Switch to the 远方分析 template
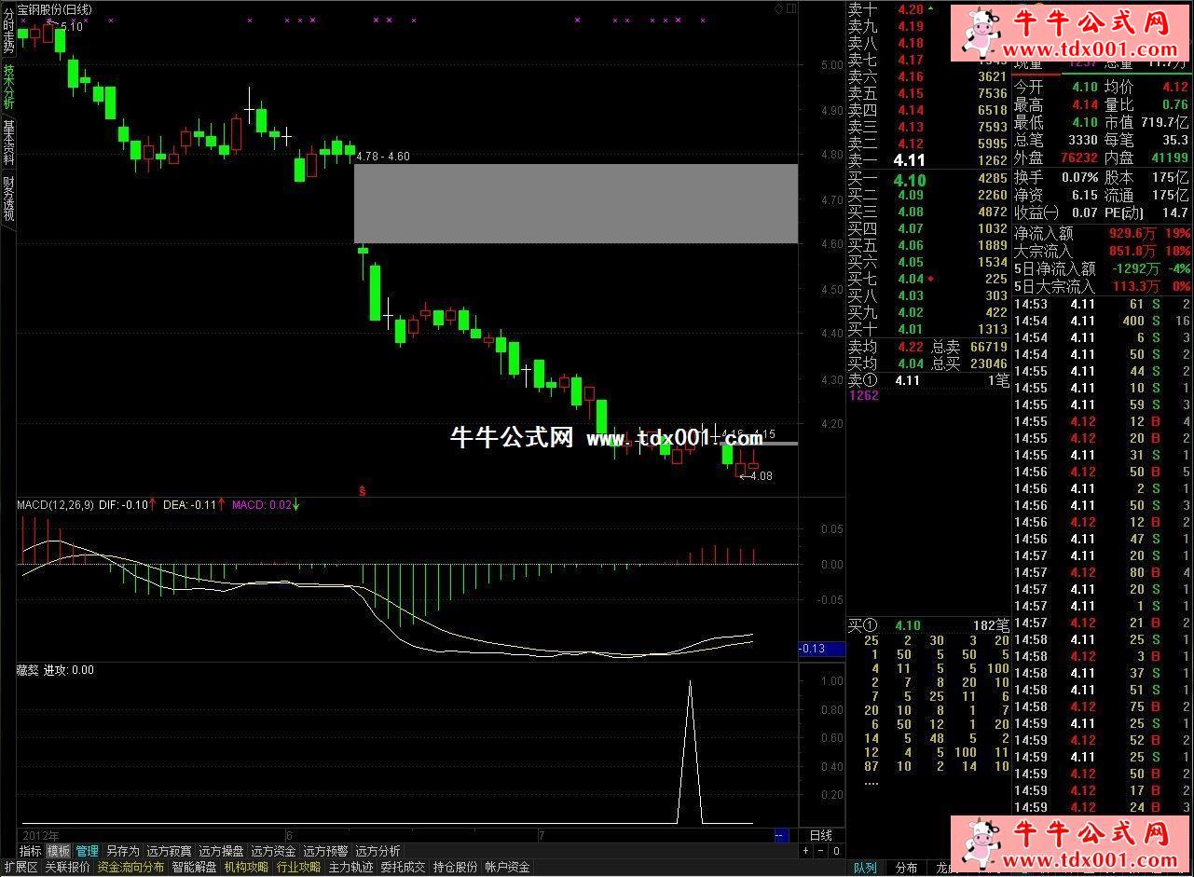Screen dimensions: 1194x877 pos(377,851)
